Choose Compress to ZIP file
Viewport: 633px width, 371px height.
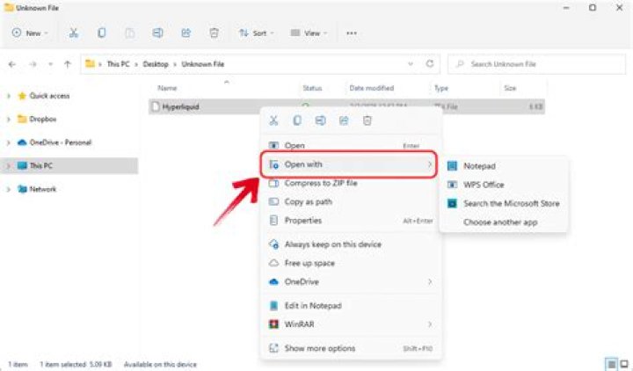point(320,183)
